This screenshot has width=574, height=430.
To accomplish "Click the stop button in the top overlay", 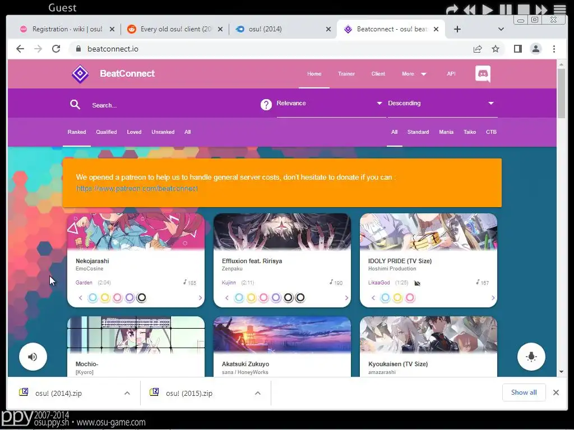I will coord(524,9).
